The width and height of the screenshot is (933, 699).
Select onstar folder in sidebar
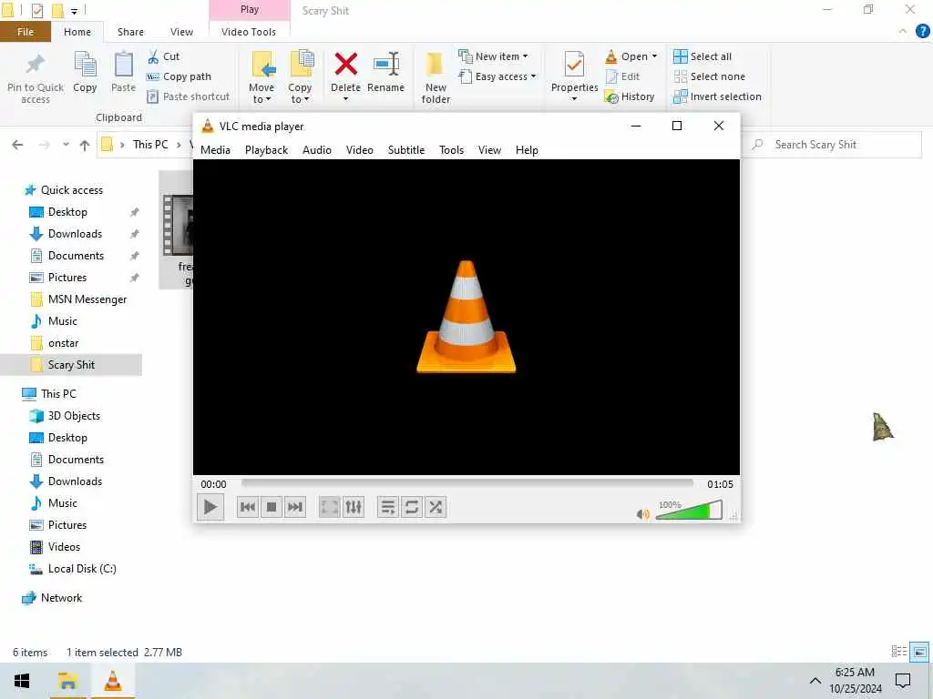click(63, 343)
